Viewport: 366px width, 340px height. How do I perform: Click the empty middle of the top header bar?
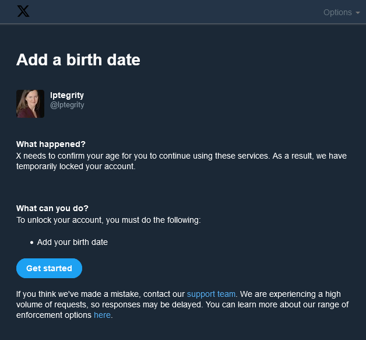click(175, 12)
